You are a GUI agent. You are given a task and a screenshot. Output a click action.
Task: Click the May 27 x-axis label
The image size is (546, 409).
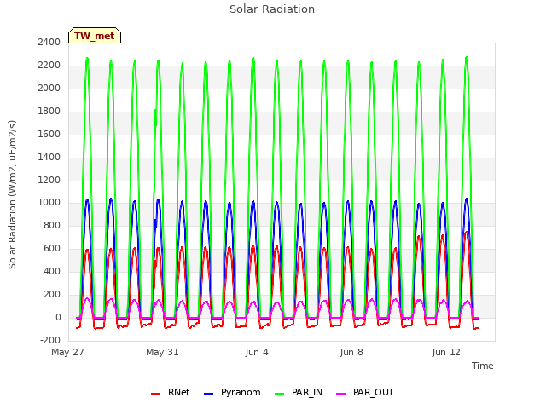point(67,352)
